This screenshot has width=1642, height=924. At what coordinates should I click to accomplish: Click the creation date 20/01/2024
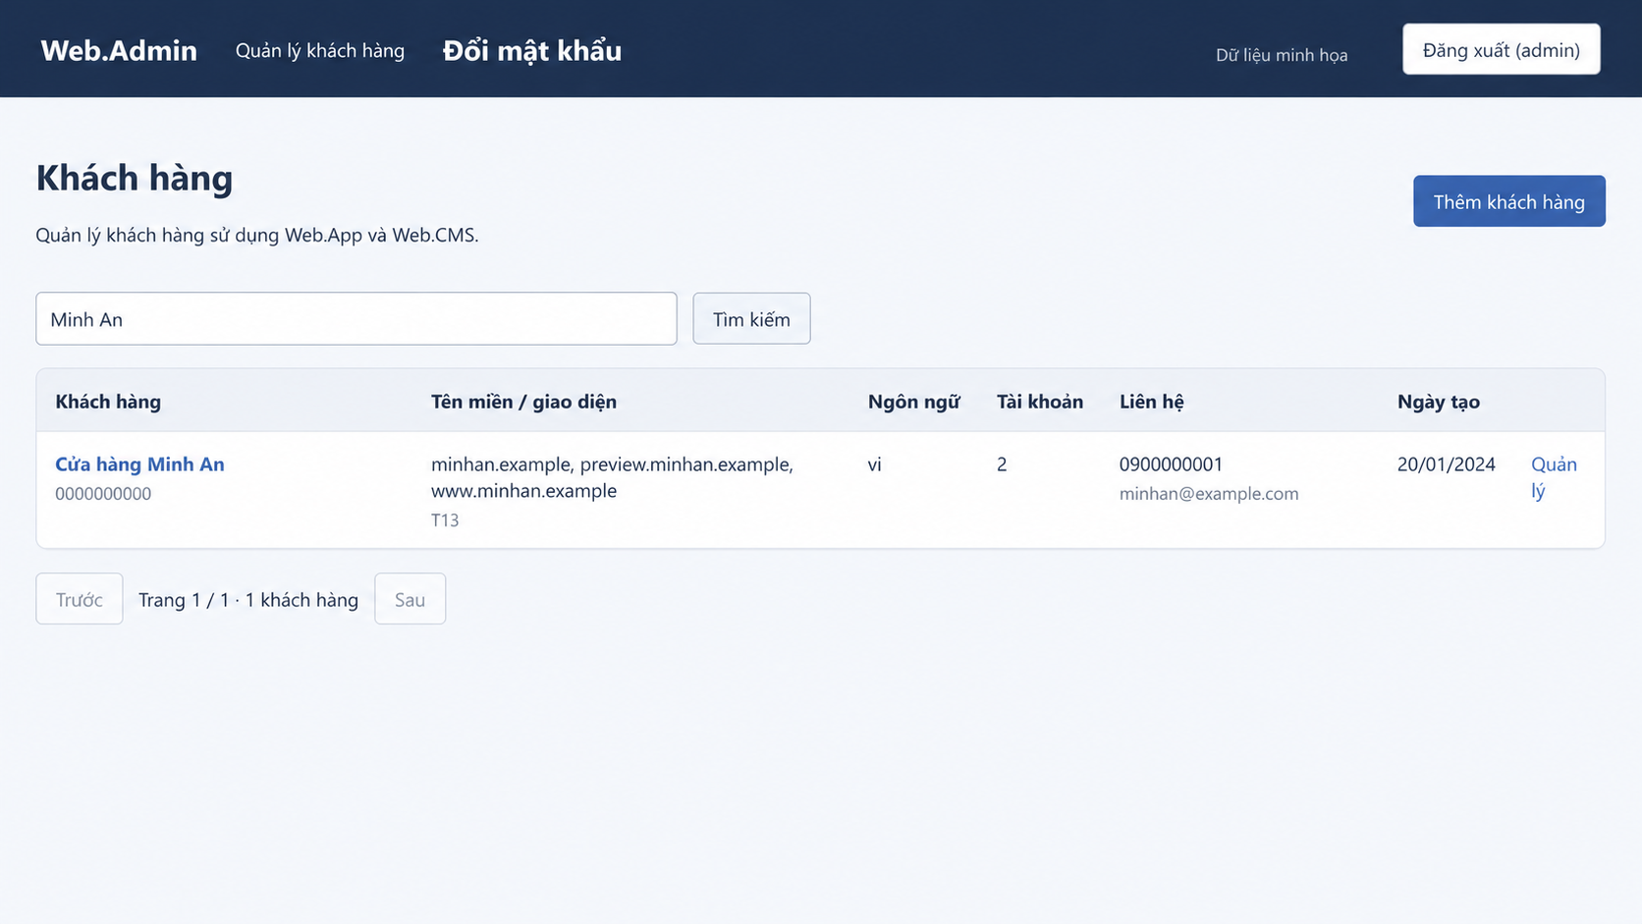pyautogui.click(x=1446, y=463)
